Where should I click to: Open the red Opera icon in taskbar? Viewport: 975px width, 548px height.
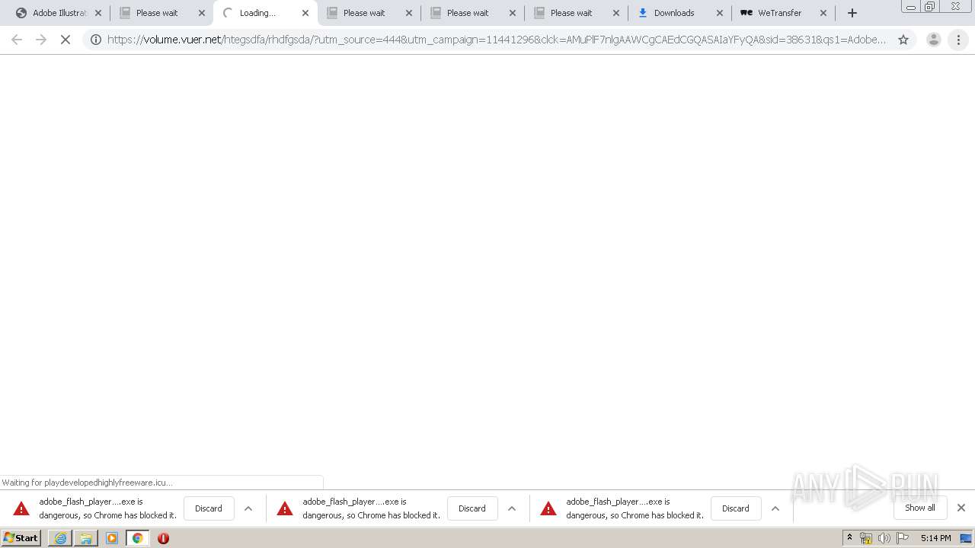tap(163, 538)
